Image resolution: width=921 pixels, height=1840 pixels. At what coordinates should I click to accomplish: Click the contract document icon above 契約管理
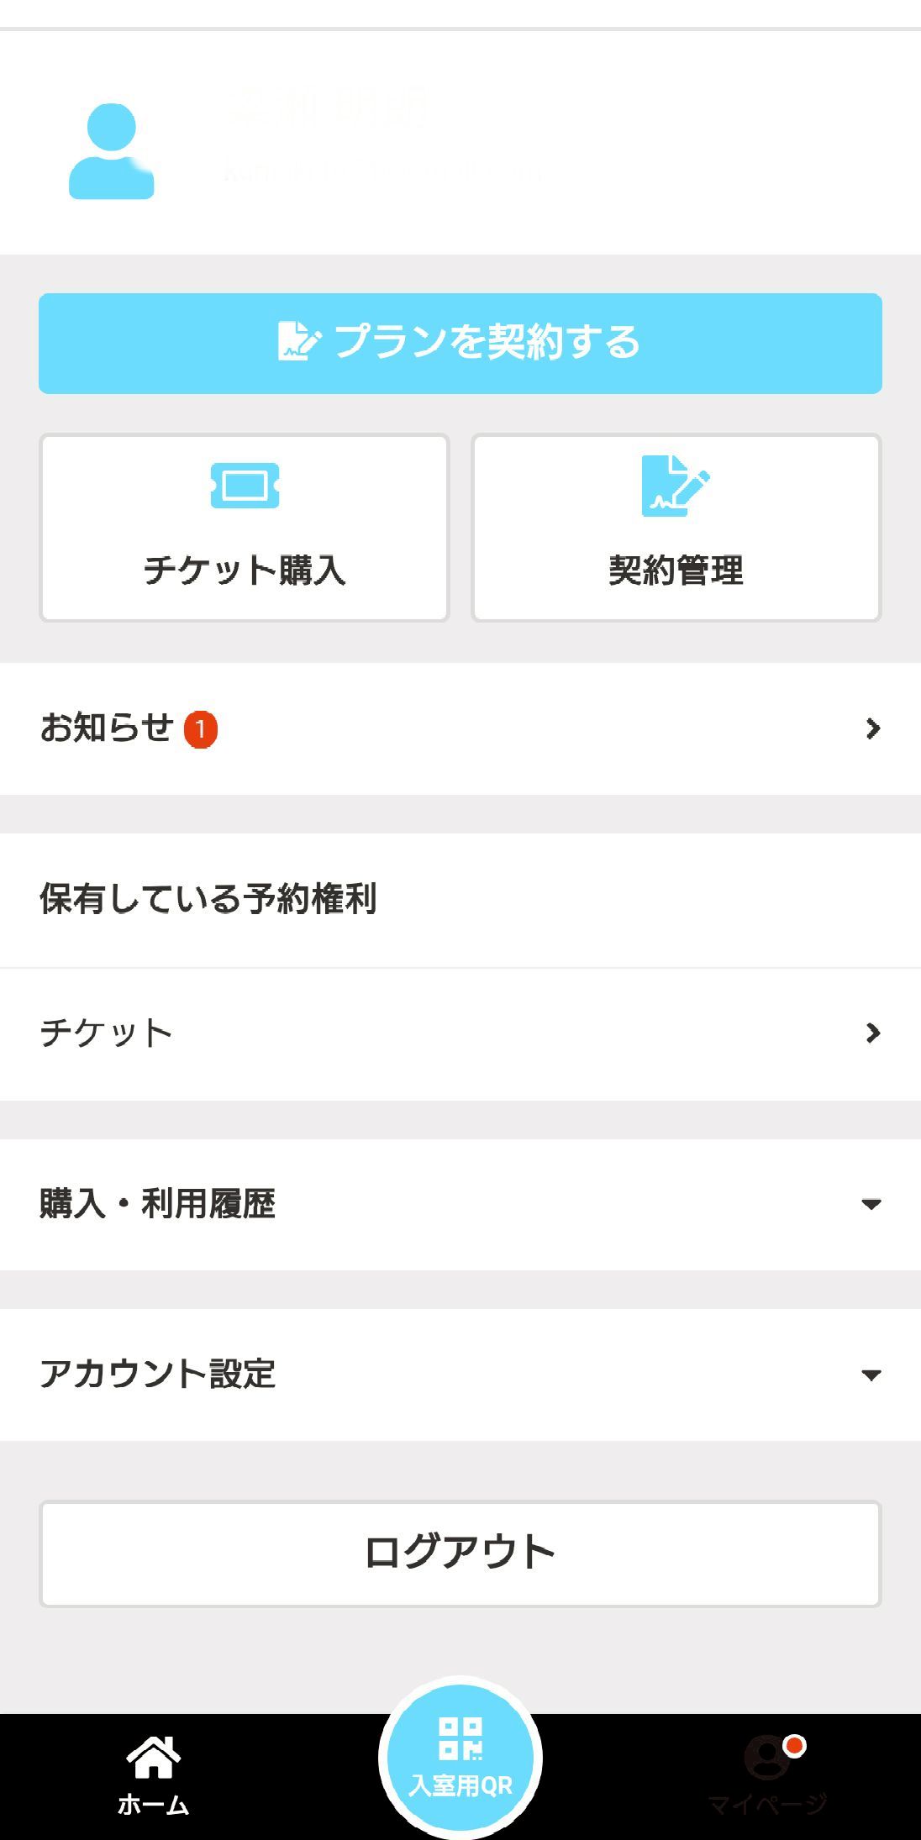click(675, 486)
